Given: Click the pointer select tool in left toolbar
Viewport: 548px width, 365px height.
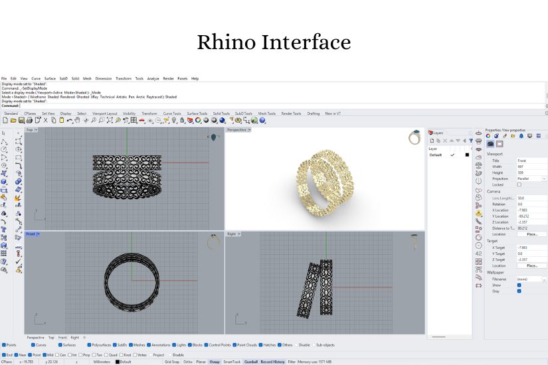Looking at the screenshot, I should click(x=3, y=133).
